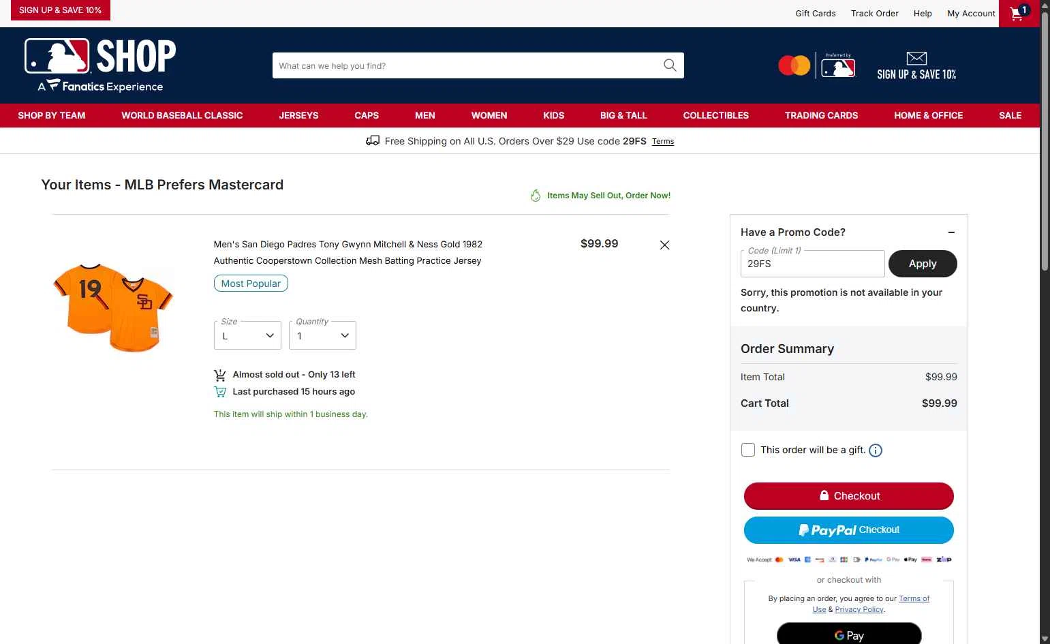Click 'Almost sold out - Only 13 left'

tap(294, 375)
